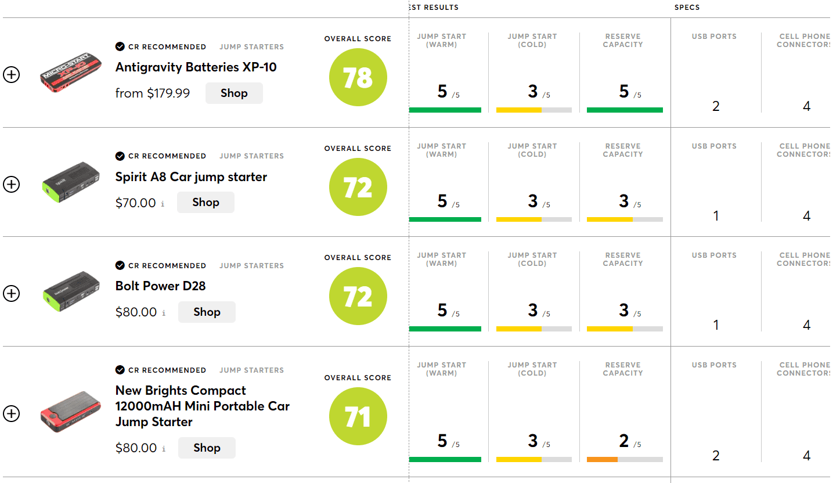This screenshot has height=483, width=840.
Task: Expand the Spirit A8 row plus icon
Action: [x=12, y=185]
